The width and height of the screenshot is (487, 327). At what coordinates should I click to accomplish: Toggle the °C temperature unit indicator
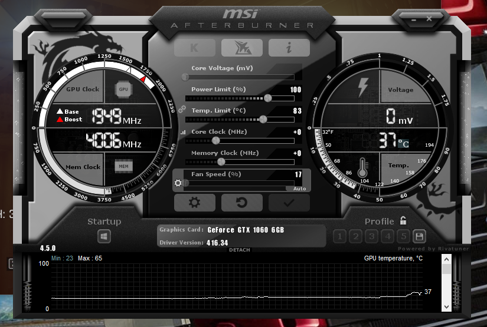point(403,144)
